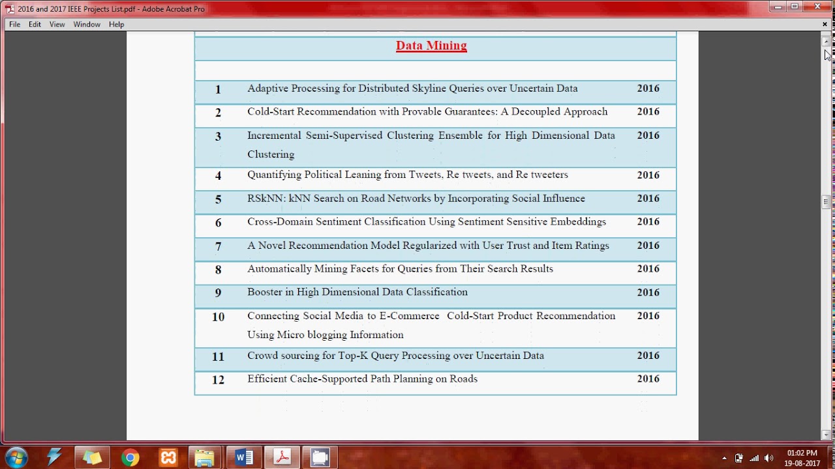Click the vertical scrollbar thumb
The width and height of the screenshot is (835, 469).
pyautogui.click(x=826, y=202)
